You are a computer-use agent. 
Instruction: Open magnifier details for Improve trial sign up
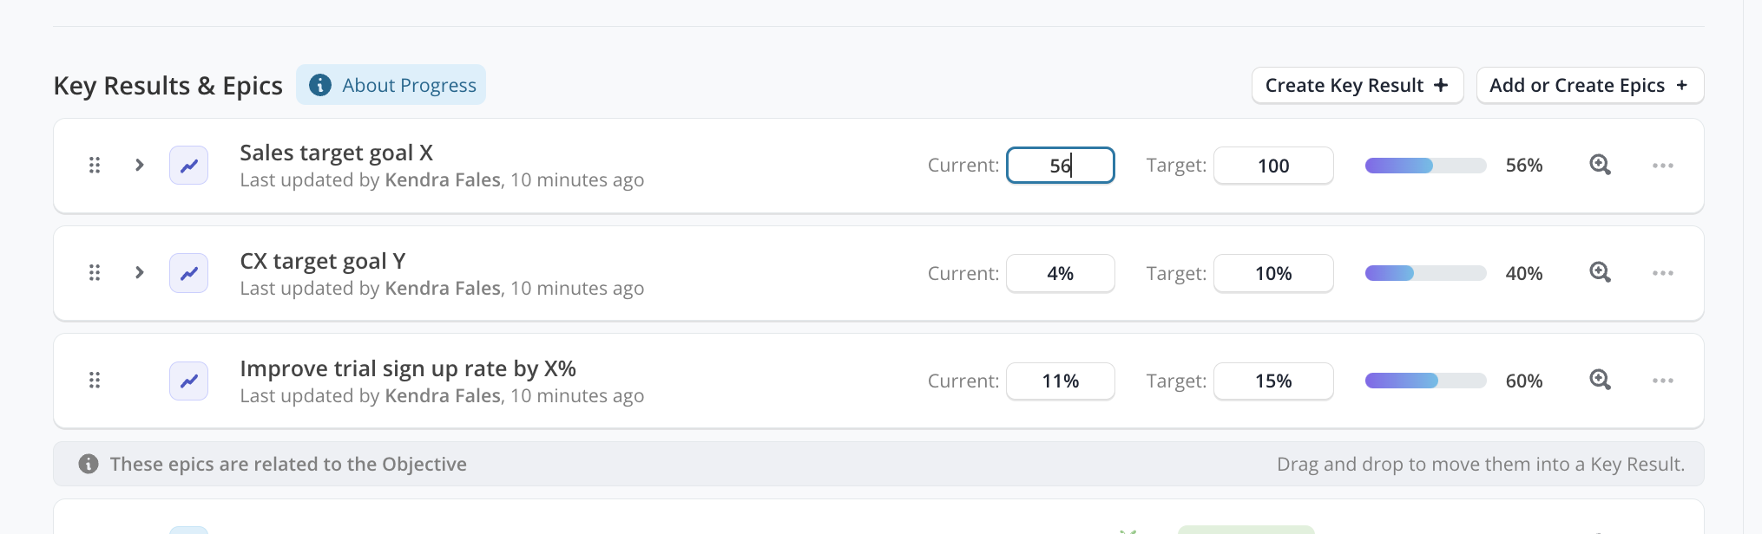1600,381
